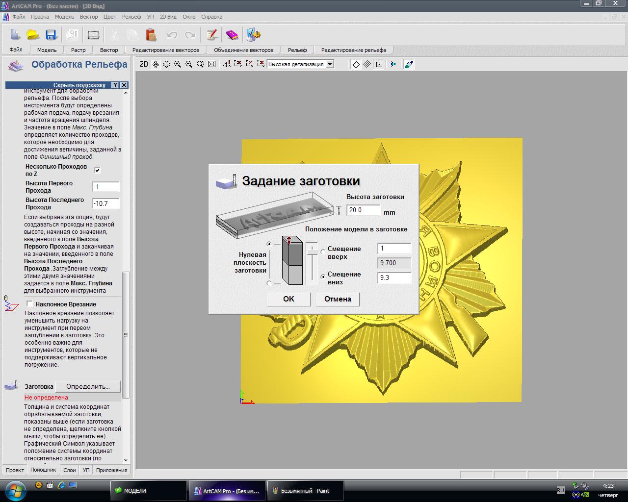Open the help book icon
The image size is (628, 502).
point(232,35)
